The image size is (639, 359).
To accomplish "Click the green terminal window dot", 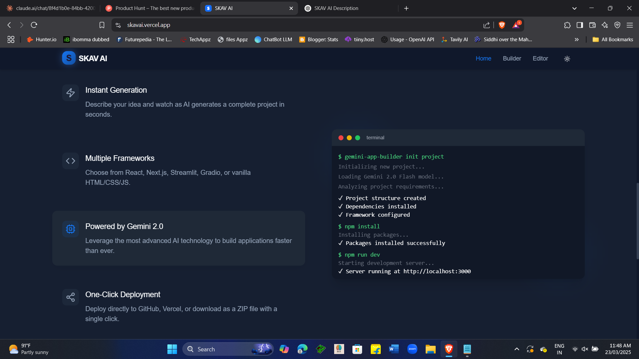I will point(357,138).
